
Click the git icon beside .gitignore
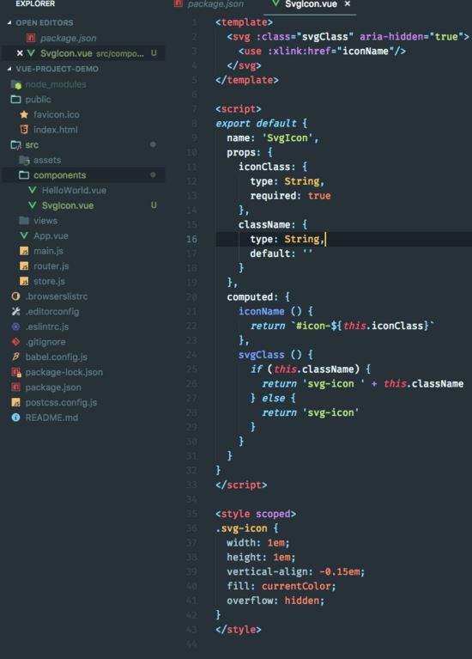click(16, 342)
